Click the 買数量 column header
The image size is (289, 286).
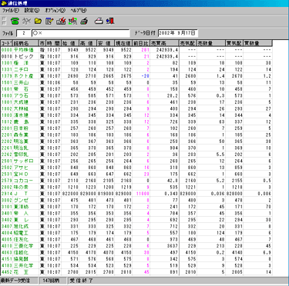coord(257,43)
